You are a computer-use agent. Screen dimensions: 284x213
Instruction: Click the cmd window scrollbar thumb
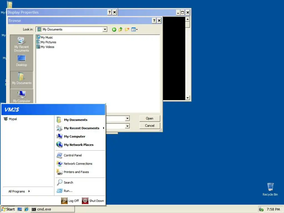pos(188,24)
